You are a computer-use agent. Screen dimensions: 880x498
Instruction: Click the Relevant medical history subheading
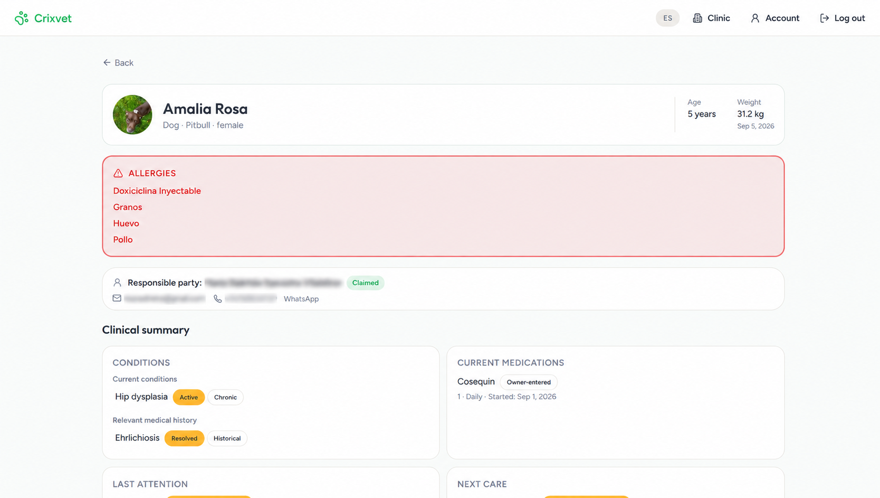(x=155, y=420)
